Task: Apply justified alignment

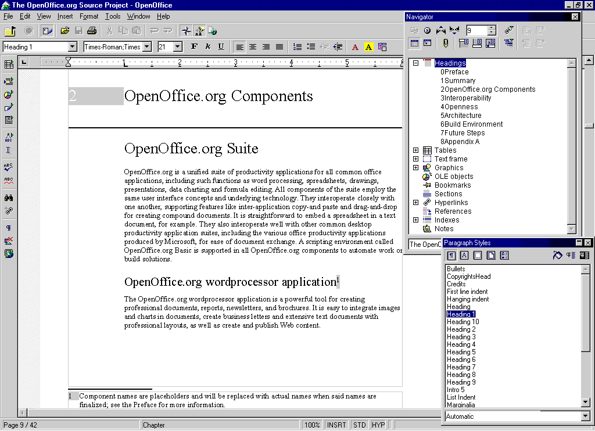Action: (x=279, y=46)
